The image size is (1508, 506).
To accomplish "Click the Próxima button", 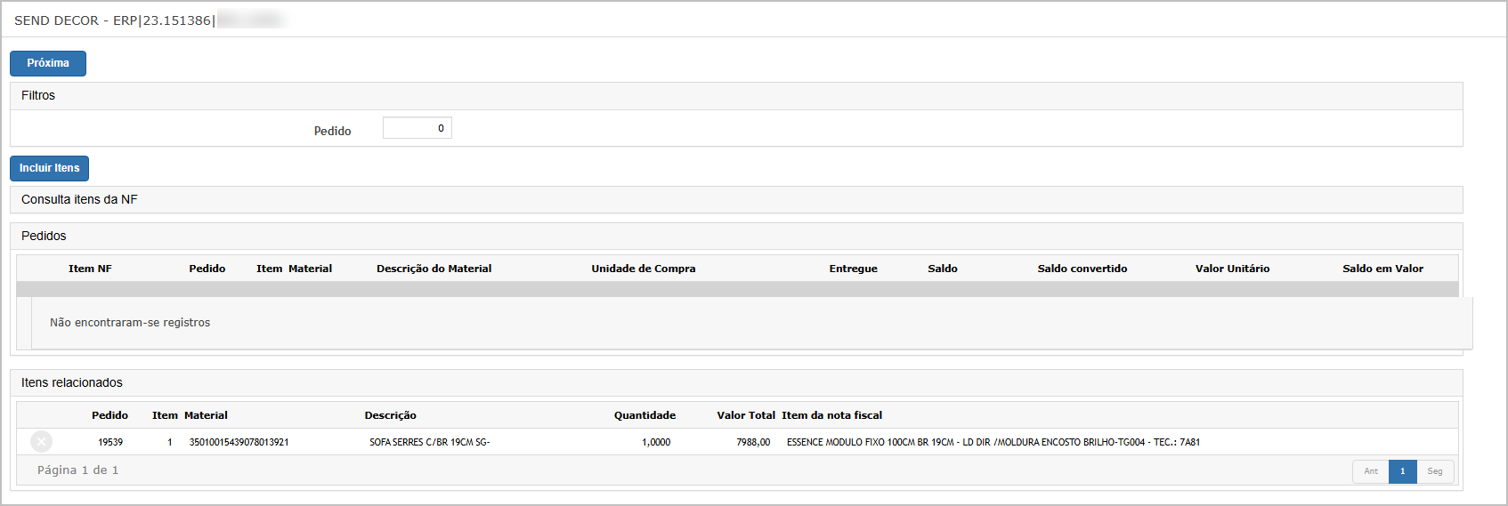I will [48, 63].
